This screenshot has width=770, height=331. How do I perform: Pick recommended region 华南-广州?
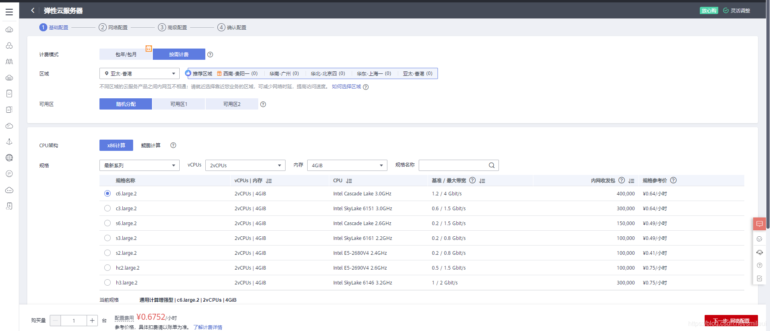tap(284, 73)
